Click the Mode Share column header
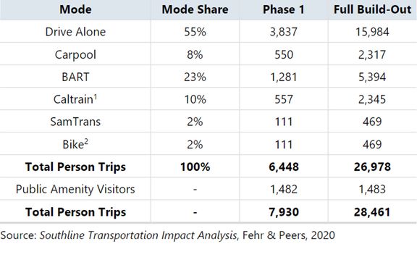417x278 pixels. pos(195,9)
